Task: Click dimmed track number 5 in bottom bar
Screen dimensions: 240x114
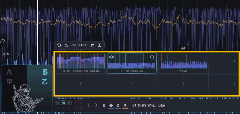Action: (x=81, y=103)
